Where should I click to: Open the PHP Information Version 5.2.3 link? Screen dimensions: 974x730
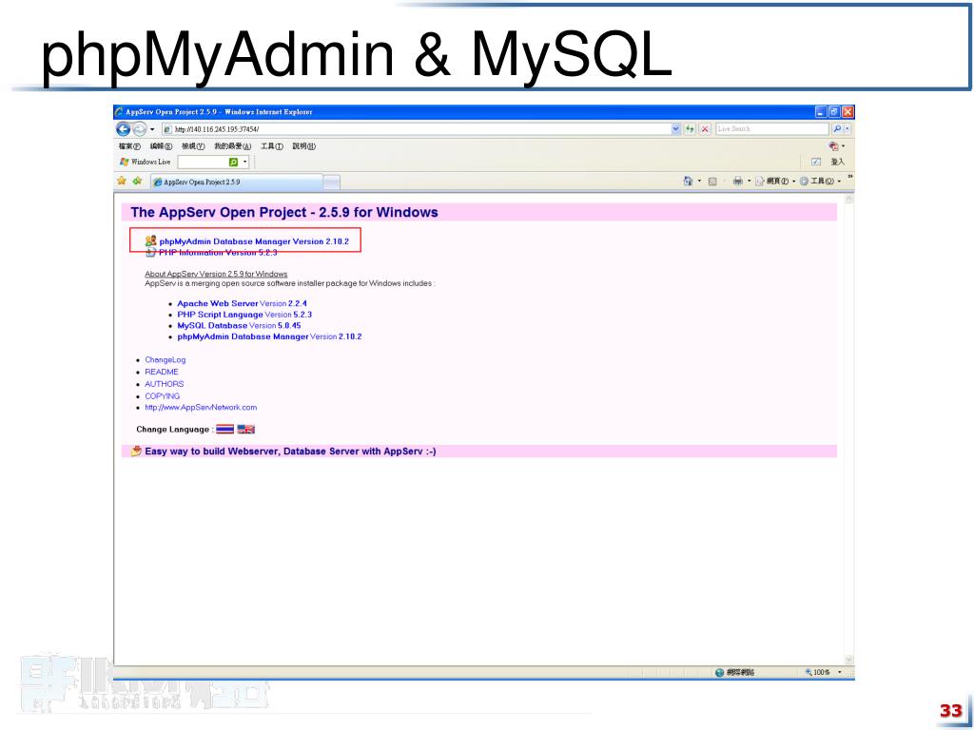point(218,253)
